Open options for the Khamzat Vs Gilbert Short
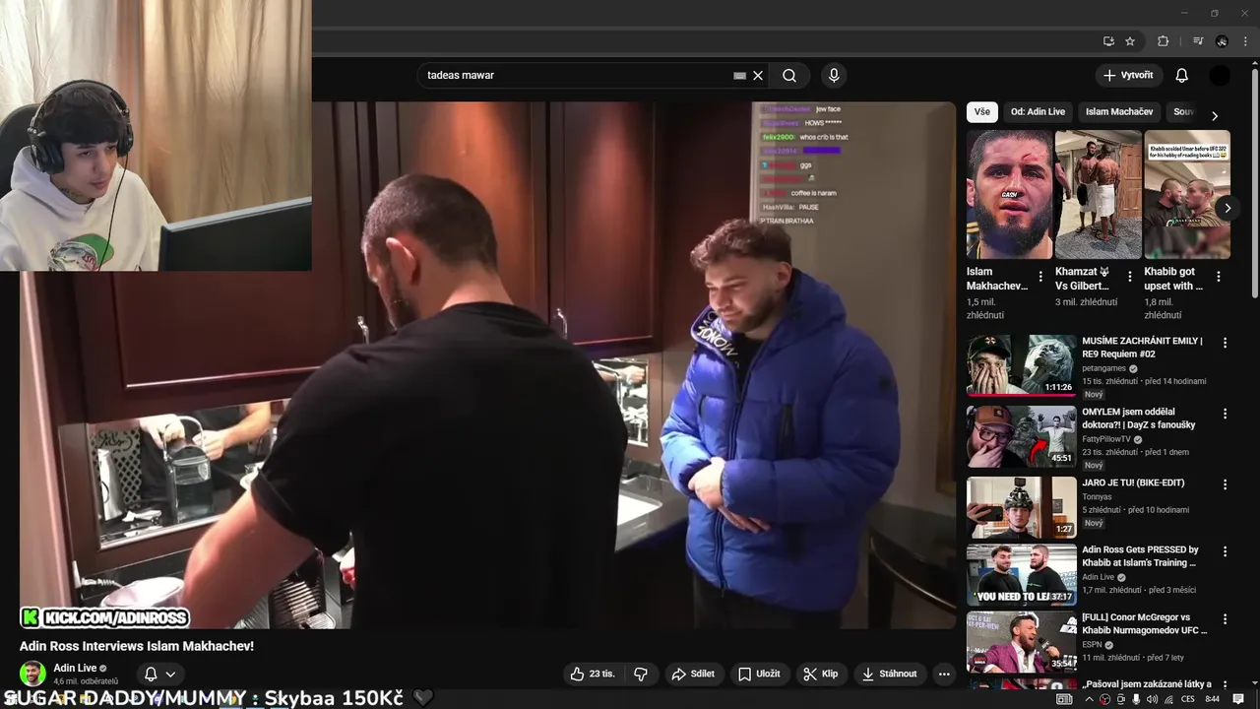This screenshot has width=1260, height=709. [x=1130, y=278]
